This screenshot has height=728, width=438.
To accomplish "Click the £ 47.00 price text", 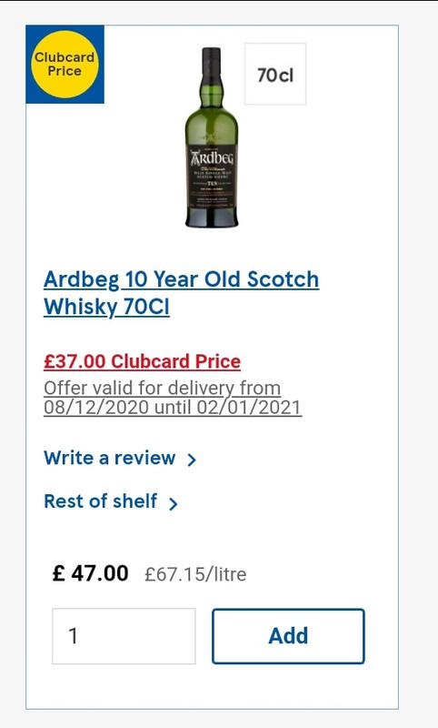I will coord(90,573).
